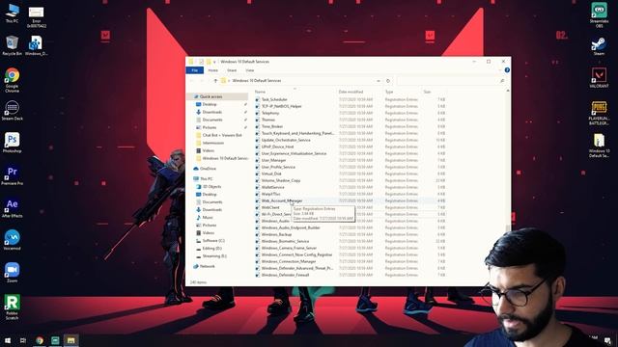Image resolution: width=618 pixels, height=347 pixels.
Task: Click the Explorer help question-mark icon
Action: 507,70
